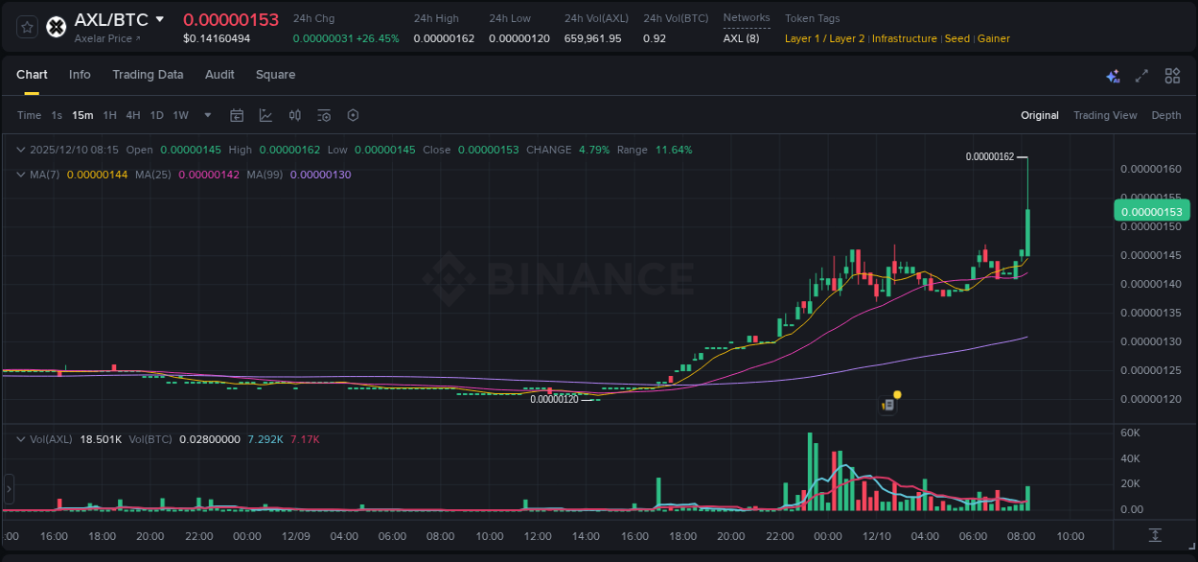
Task: Open the calendar go-to-date tool
Action: pyautogui.click(x=237, y=115)
